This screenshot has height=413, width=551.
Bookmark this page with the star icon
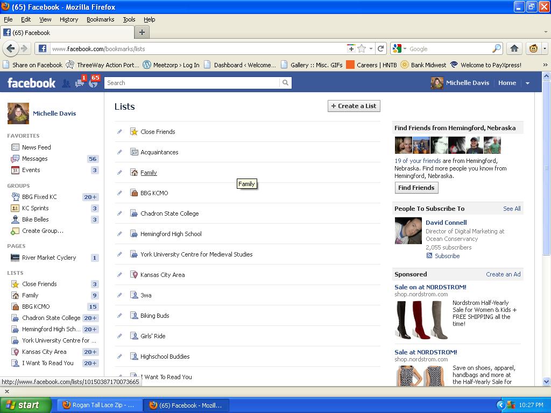point(362,49)
